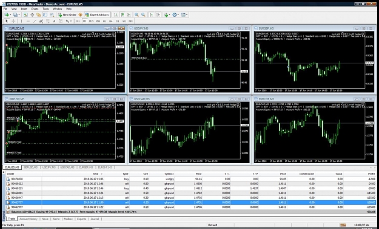This screenshot has width=379, height=229.
Task: Open the Tools menu
Action: pos(45,9)
